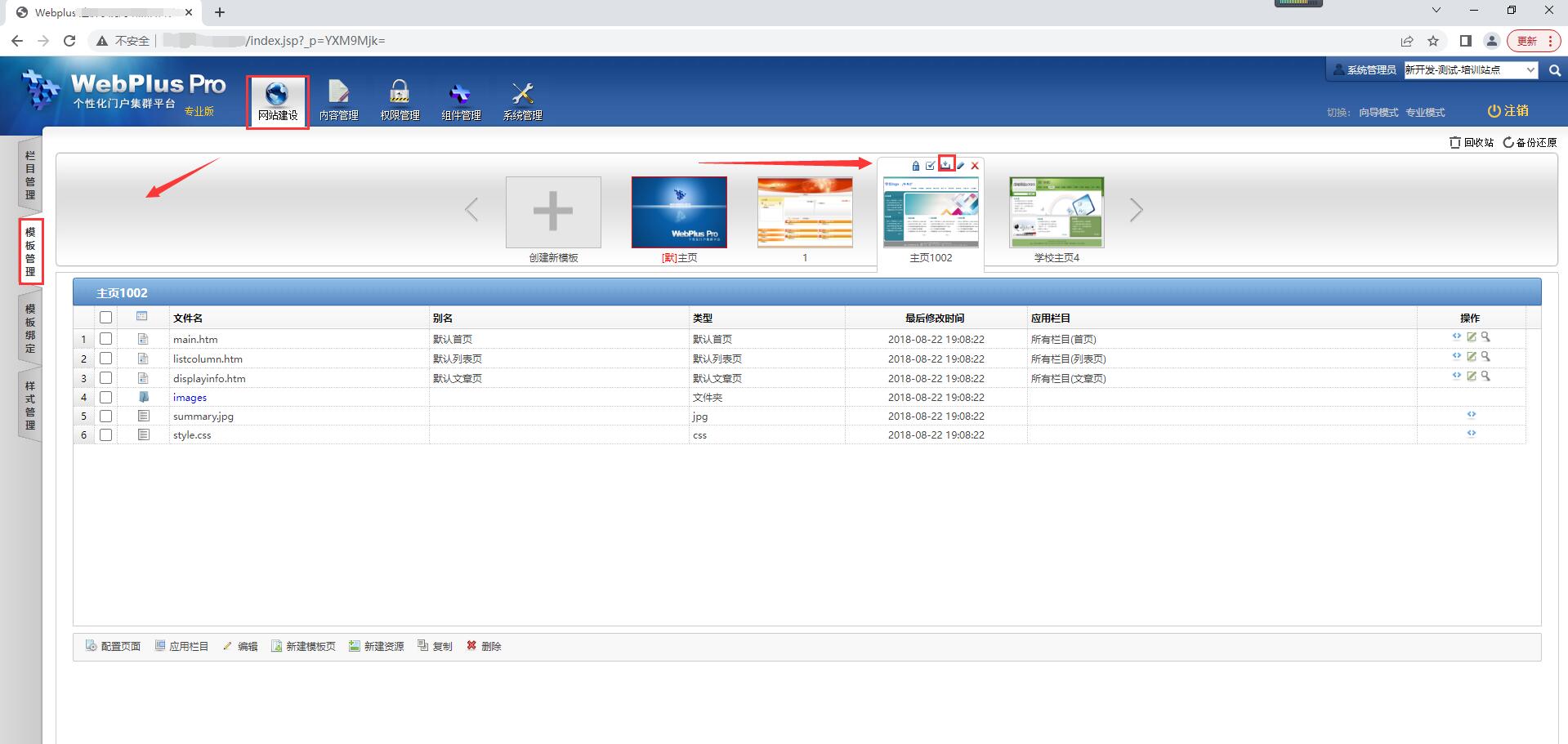Click the pencil rename icon on 主页1002
This screenshot has width=1568, height=744.
click(x=961, y=166)
